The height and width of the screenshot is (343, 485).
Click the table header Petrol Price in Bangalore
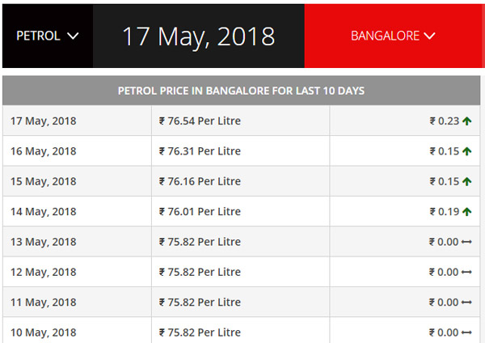pyautogui.click(x=242, y=91)
